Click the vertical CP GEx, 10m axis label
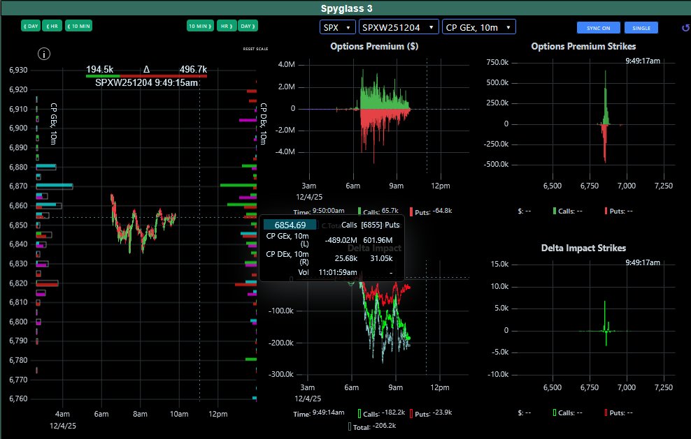Image resolution: width=691 pixels, height=439 pixels. [x=53, y=124]
